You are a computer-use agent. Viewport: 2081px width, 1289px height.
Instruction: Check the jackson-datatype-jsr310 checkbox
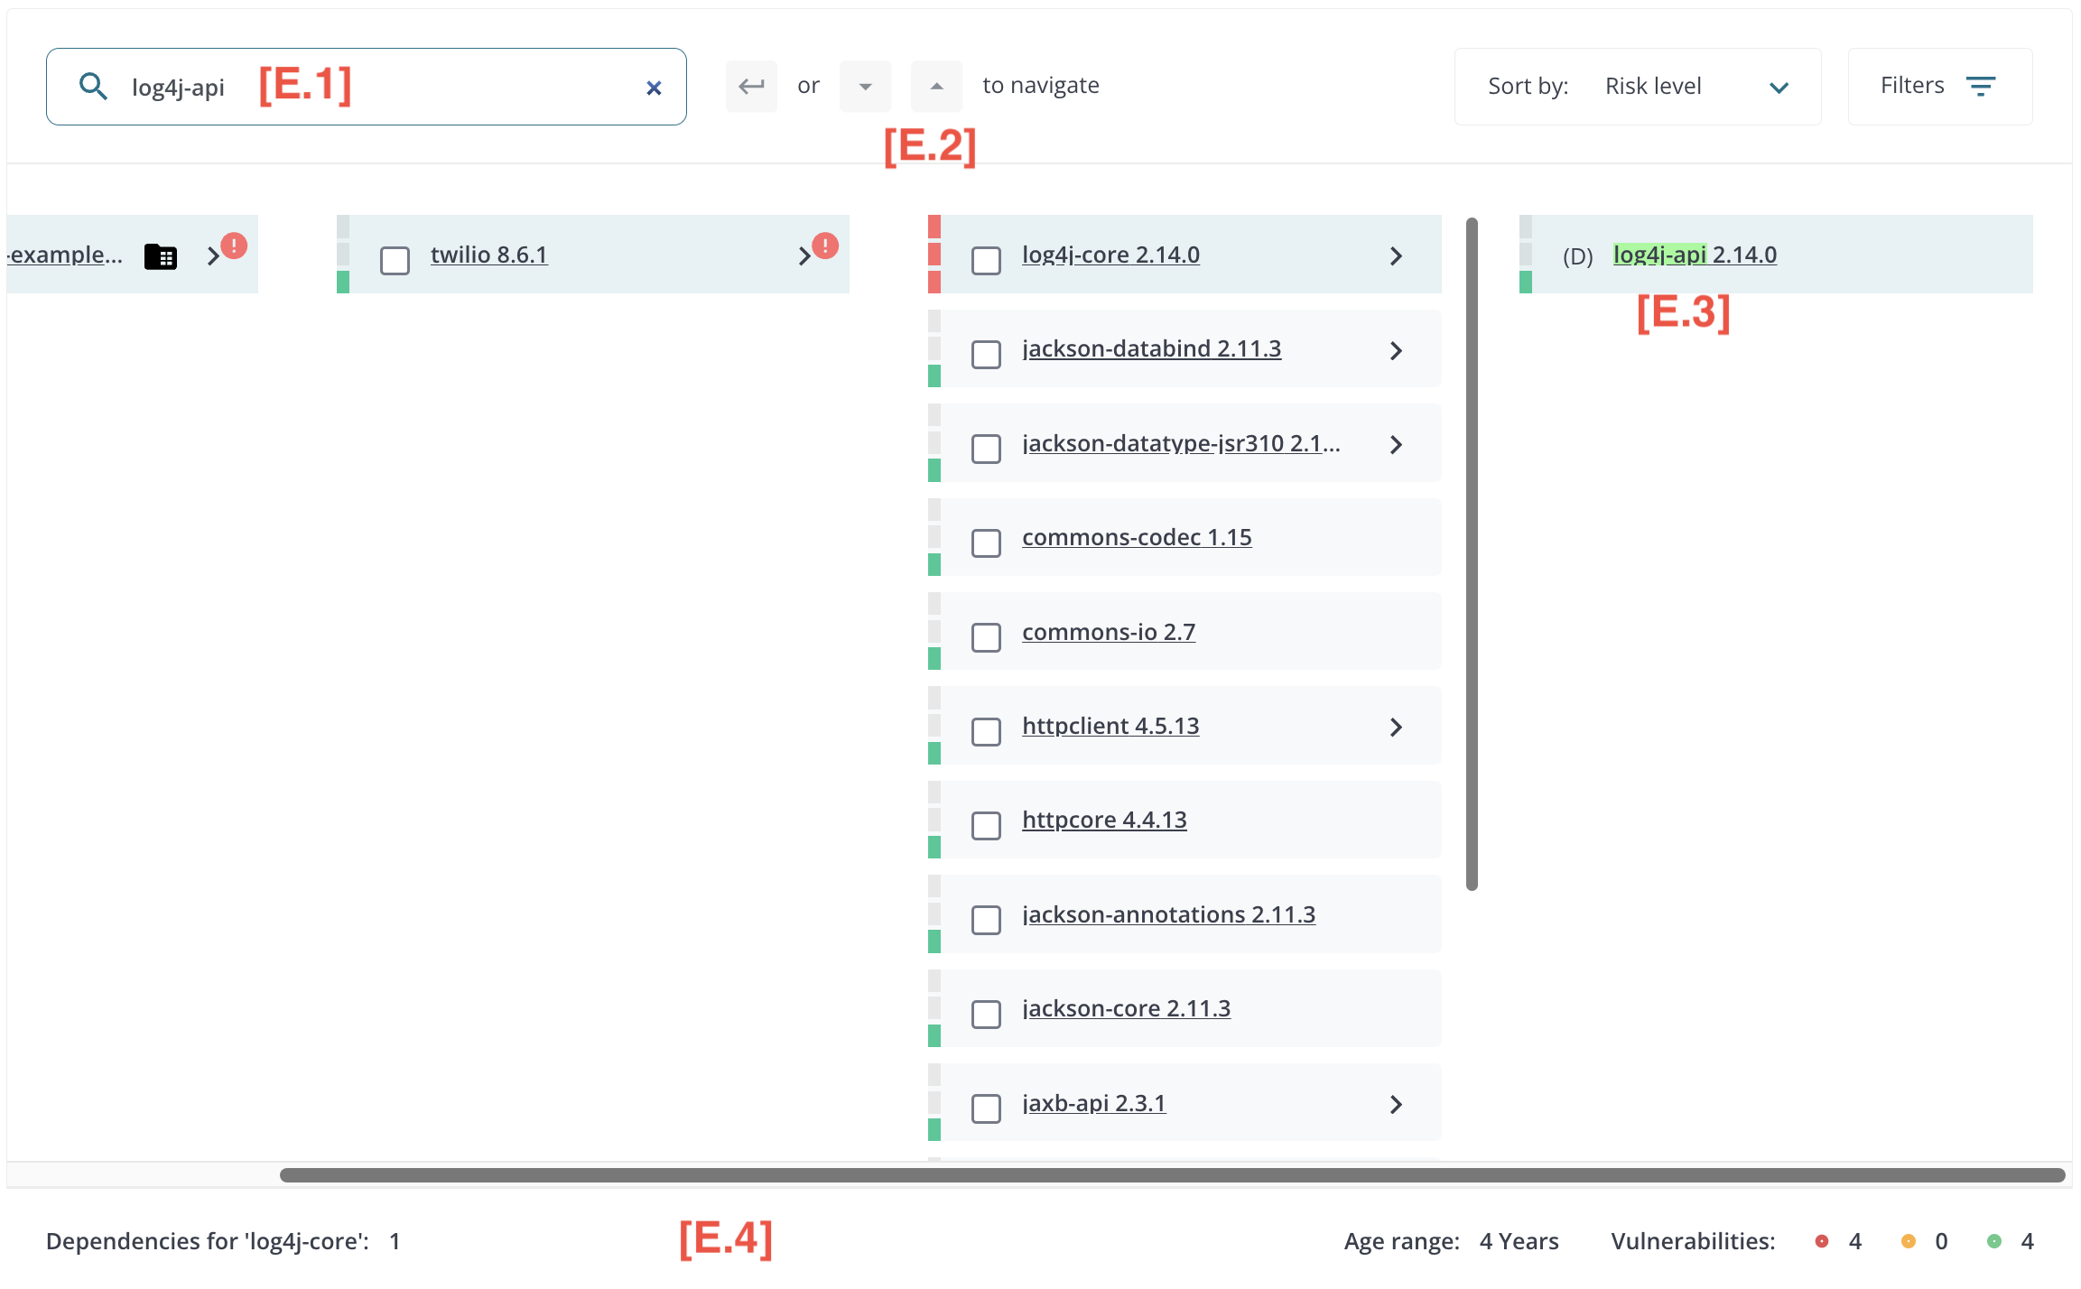[x=986, y=449]
